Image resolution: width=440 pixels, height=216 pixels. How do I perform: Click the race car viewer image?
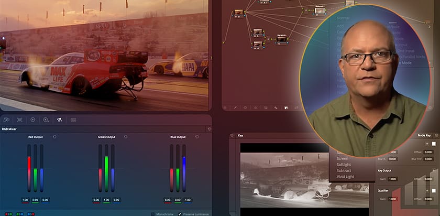(x=104, y=55)
